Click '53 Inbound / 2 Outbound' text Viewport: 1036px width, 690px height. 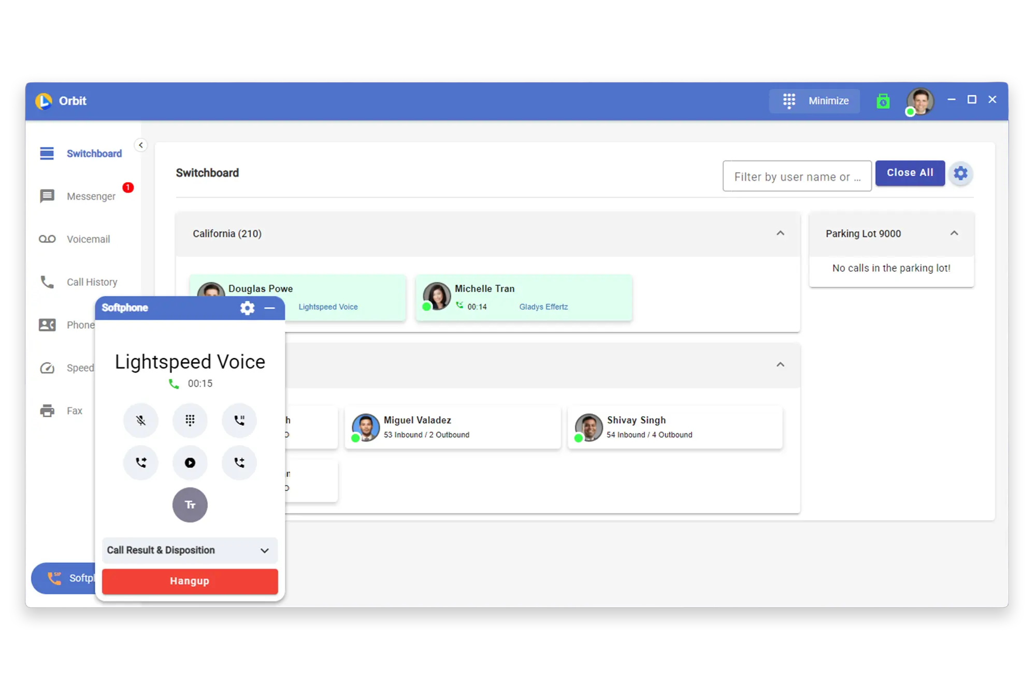coord(426,435)
